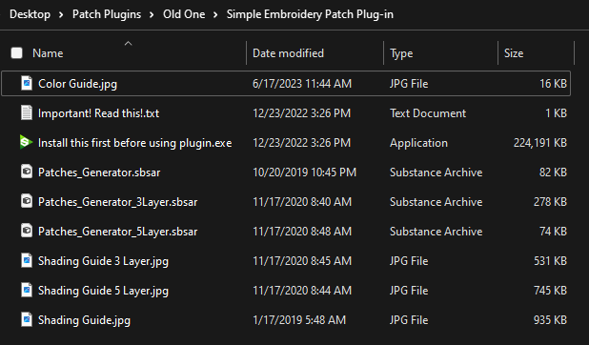Click the Patches_Generator_3Layer.sbsar file icon
Image resolution: width=589 pixels, height=345 pixels.
coord(27,201)
